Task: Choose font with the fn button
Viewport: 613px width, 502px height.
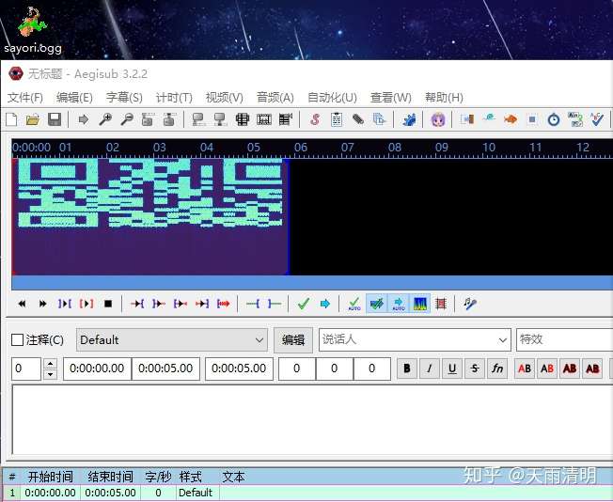Action: pos(497,369)
